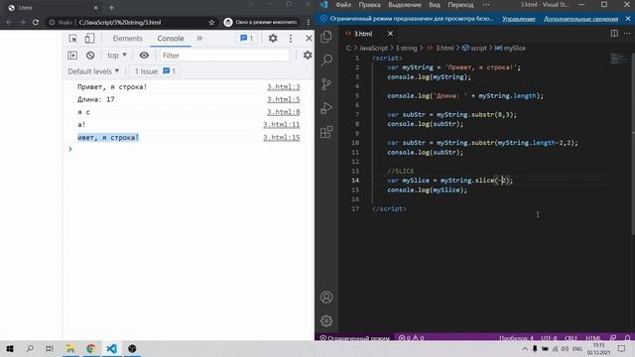Open console settings gear icon

click(308, 56)
